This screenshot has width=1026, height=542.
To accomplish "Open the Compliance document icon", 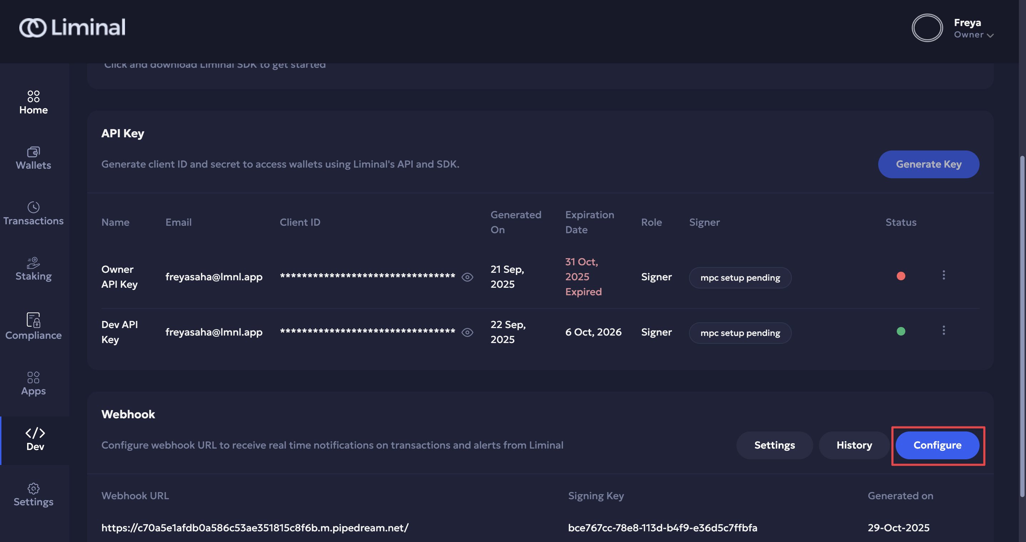I will 34,319.
